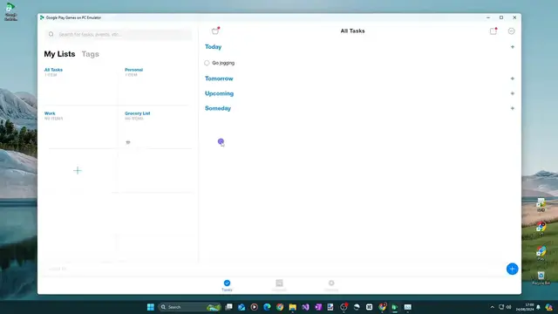The width and height of the screenshot is (558, 314).
Task: Expand the Upcoming section header
Action: pos(219,93)
